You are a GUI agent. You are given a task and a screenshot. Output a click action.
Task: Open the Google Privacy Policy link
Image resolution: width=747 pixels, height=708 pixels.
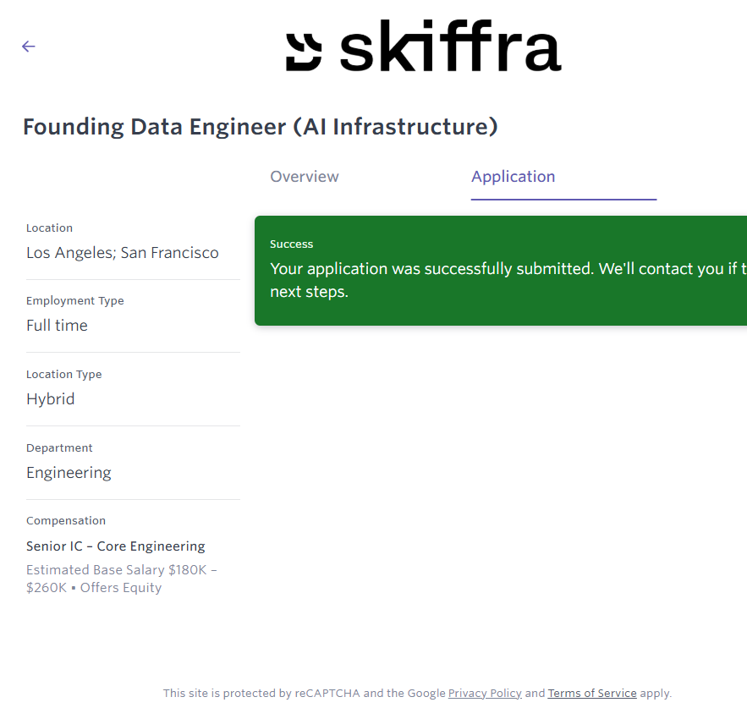(485, 693)
